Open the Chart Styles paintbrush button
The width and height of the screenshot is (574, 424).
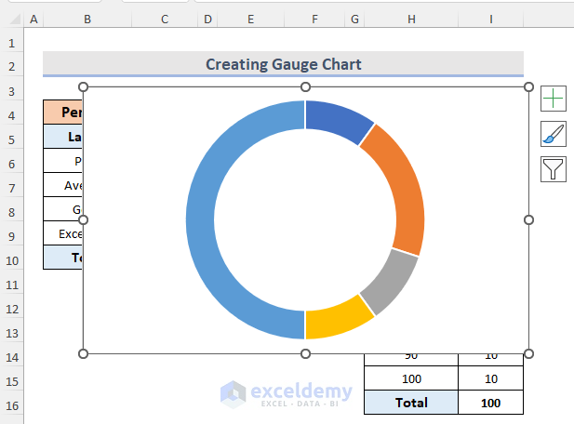coord(554,134)
